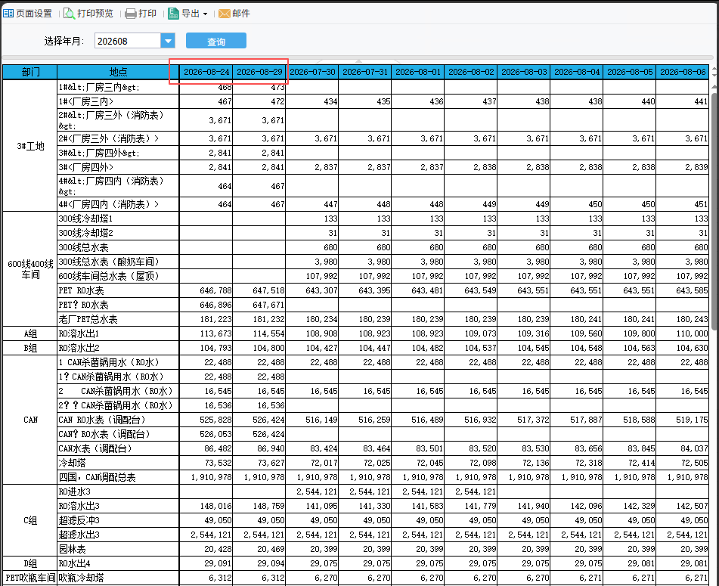The image size is (719, 586).
Task: Click the 邮件 envelope icon
Action: pos(225,14)
